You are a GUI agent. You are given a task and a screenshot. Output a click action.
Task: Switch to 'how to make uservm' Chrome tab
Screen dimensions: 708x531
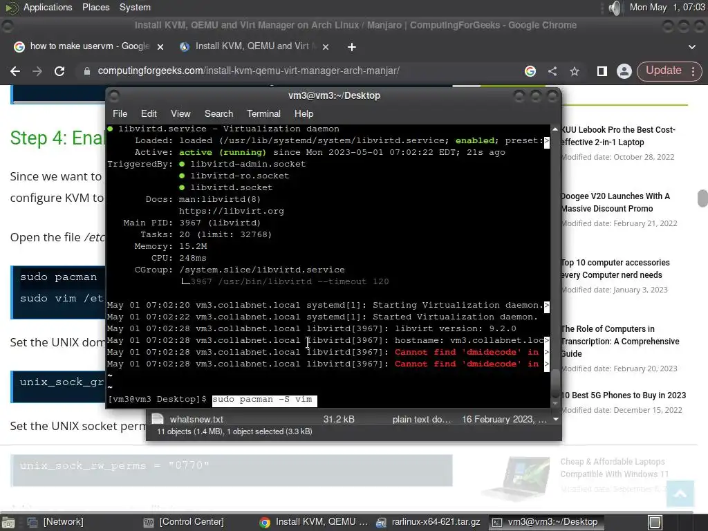tap(89, 46)
